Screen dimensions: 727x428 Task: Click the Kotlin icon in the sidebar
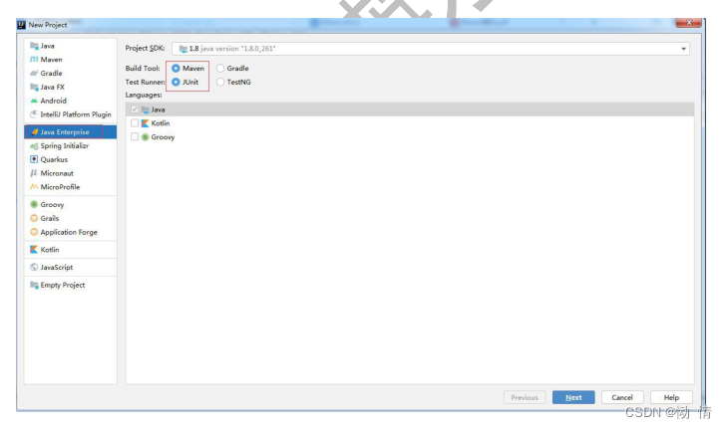click(34, 250)
